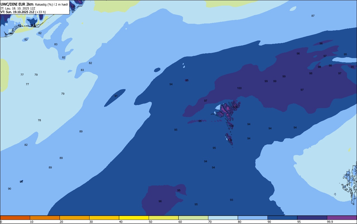Select the legend tick label '50'
This screenshot has width=357, height=224.
(x=151, y=222)
